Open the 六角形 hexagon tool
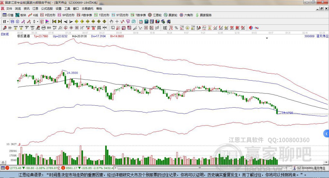 186,15
